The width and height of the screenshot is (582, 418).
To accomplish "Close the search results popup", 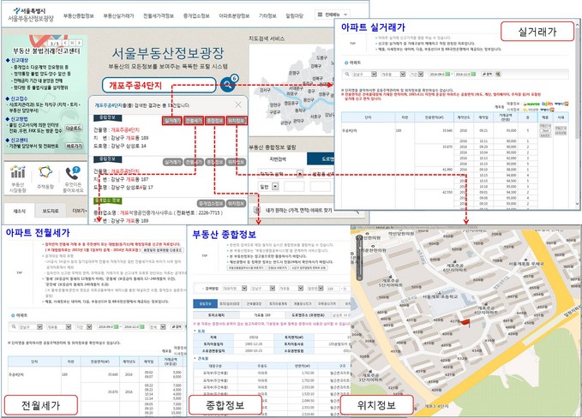I will click(238, 105).
